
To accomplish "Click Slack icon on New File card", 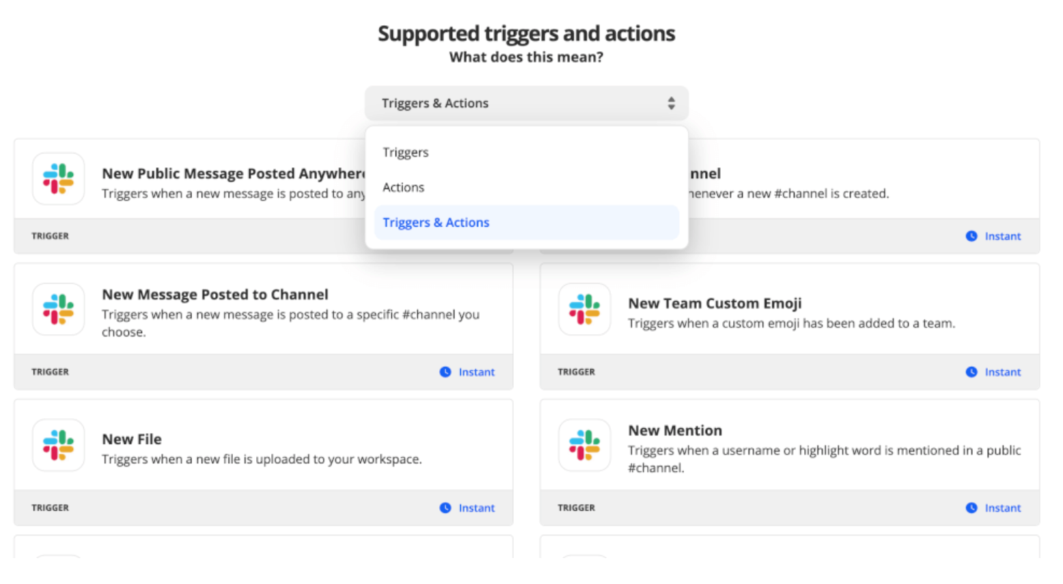I will click(59, 445).
